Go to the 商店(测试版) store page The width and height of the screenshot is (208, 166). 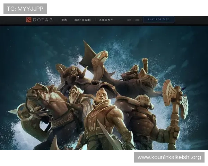[83, 20]
